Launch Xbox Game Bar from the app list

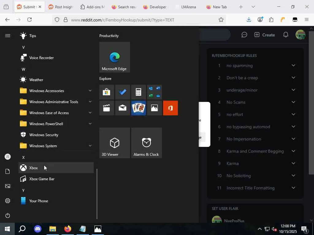coord(56,179)
